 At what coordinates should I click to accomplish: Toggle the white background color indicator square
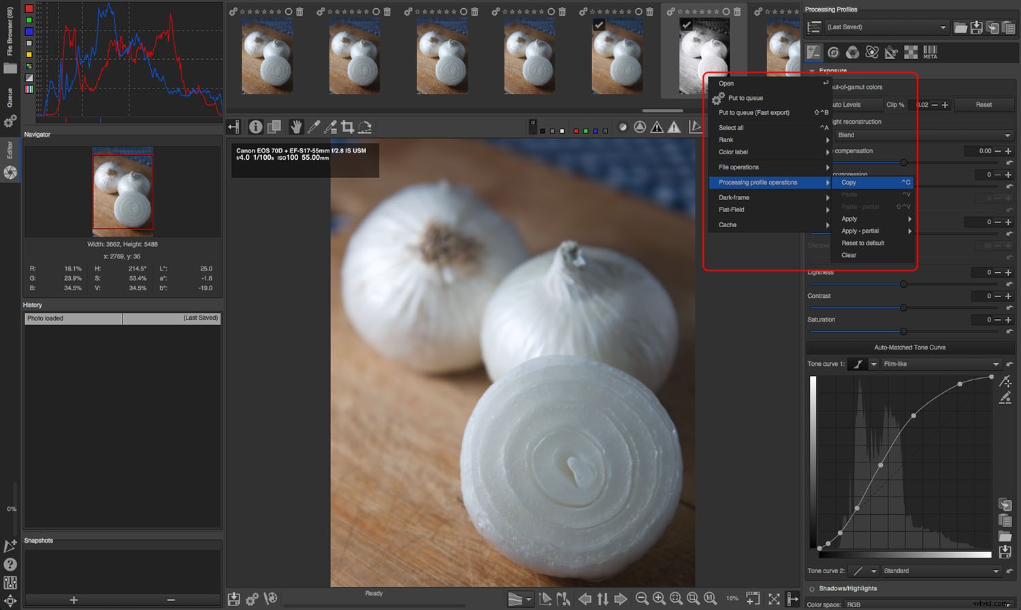pos(562,130)
